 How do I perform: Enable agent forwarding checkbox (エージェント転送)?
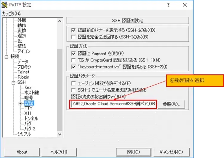tap(73, 83)
